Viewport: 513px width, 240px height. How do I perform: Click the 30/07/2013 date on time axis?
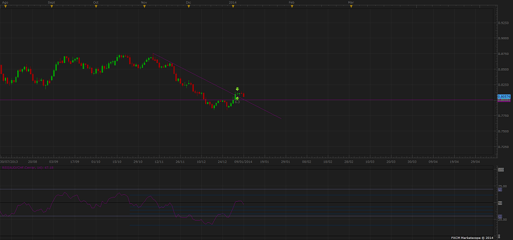pos(9,161)
